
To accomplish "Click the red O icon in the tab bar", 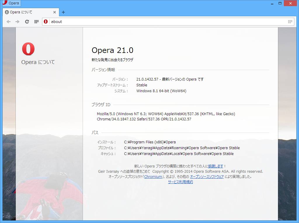I will pyautogui.click(x=6, y=12).
